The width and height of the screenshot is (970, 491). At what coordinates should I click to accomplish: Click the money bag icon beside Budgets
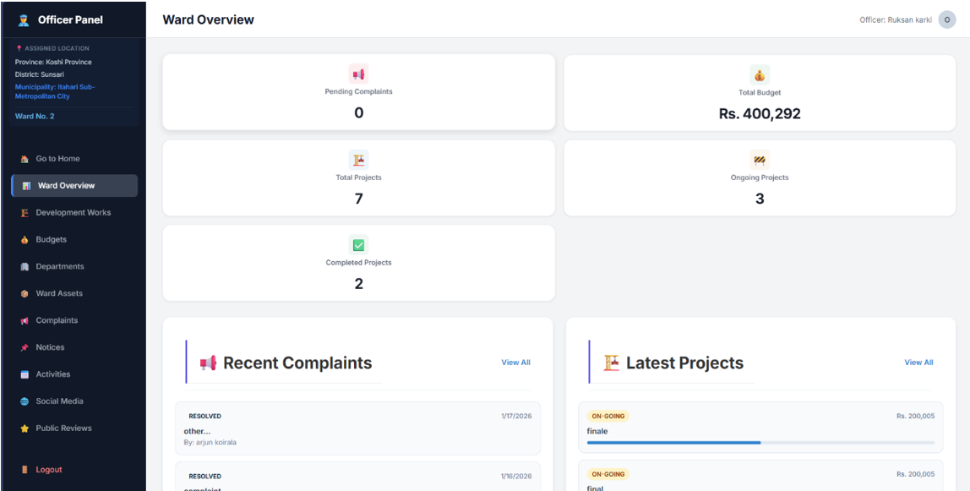click(25, 240)
